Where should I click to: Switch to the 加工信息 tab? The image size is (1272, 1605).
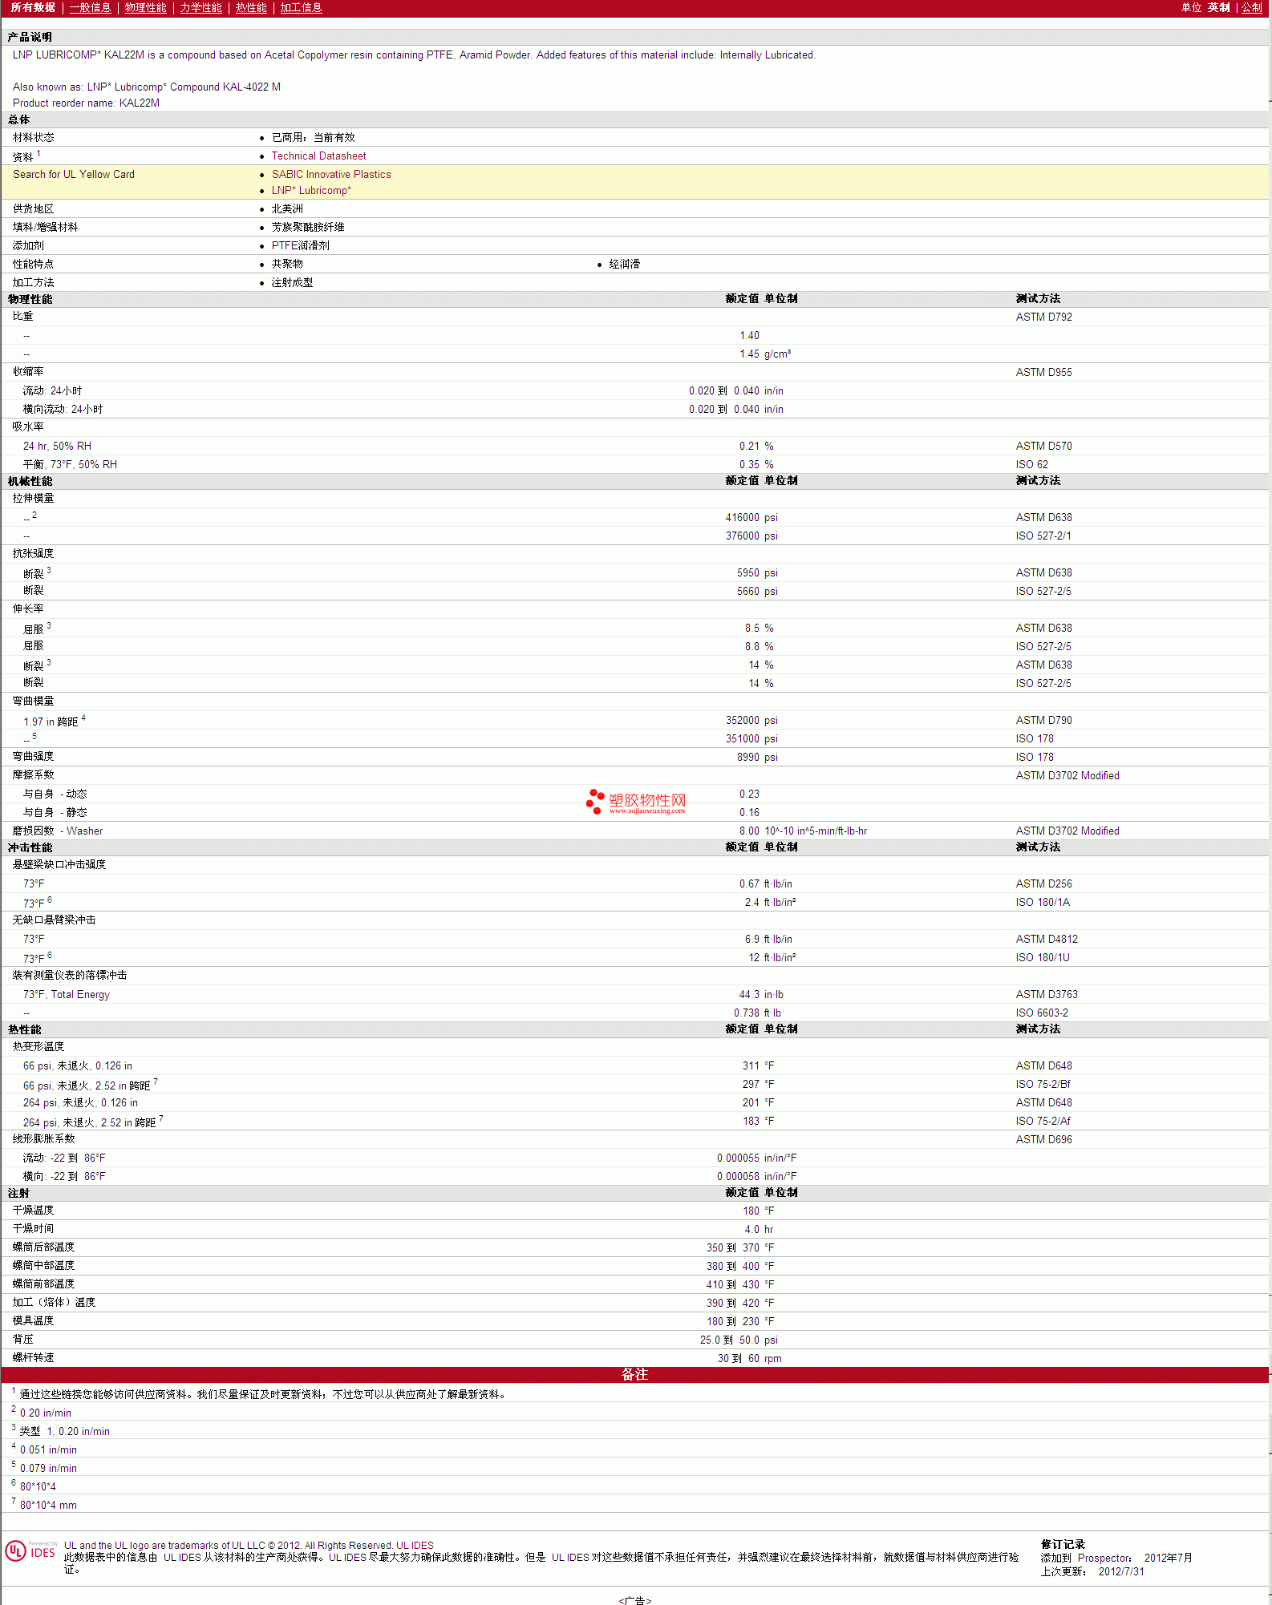[x=301, y=7]
